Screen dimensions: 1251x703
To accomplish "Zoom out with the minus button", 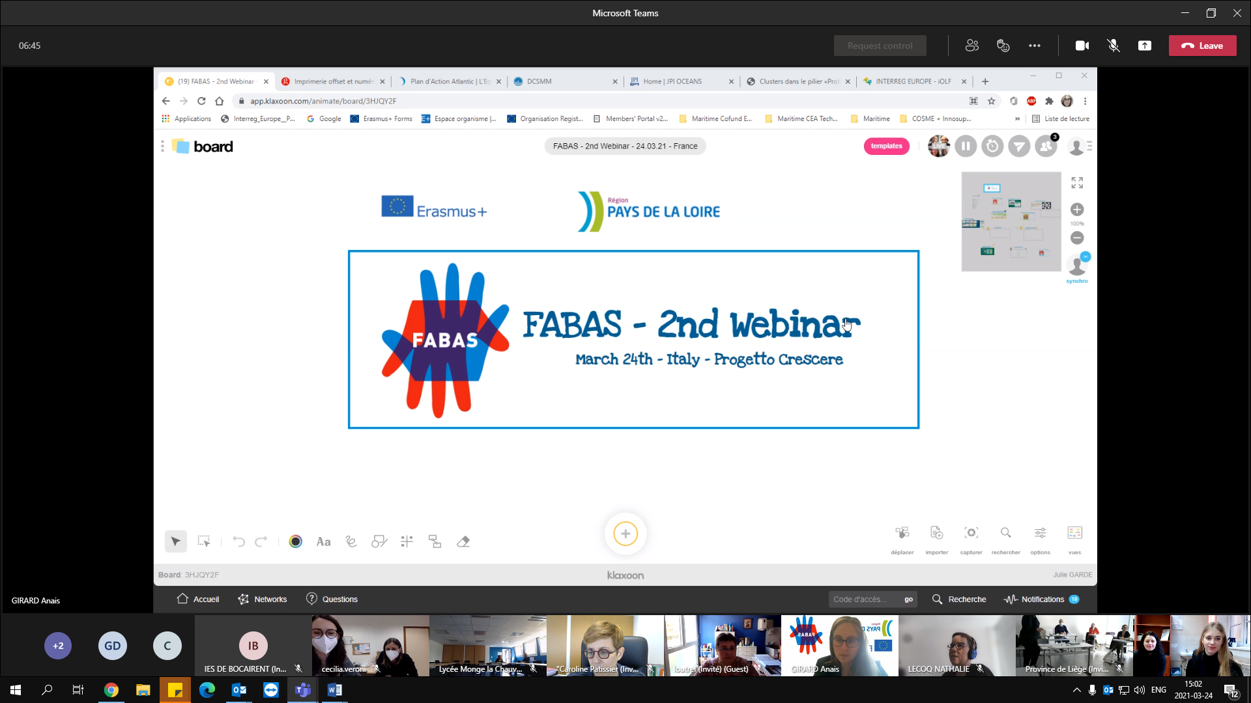I will 1077,238.
